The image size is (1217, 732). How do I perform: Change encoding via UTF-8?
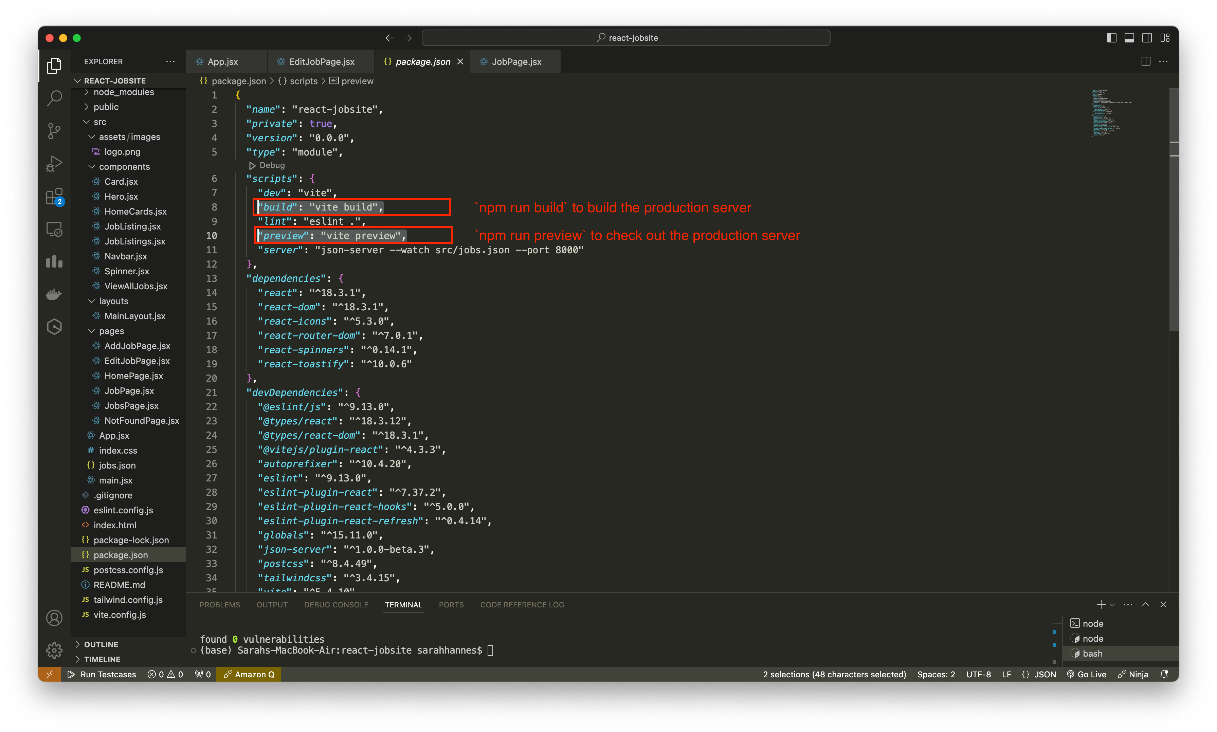pyautogui.click(x=978, y=674)
